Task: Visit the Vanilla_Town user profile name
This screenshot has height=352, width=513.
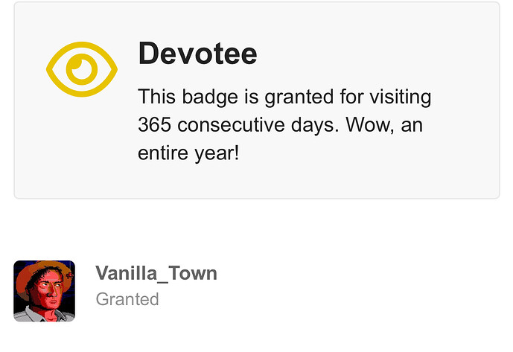Action: 156,273
